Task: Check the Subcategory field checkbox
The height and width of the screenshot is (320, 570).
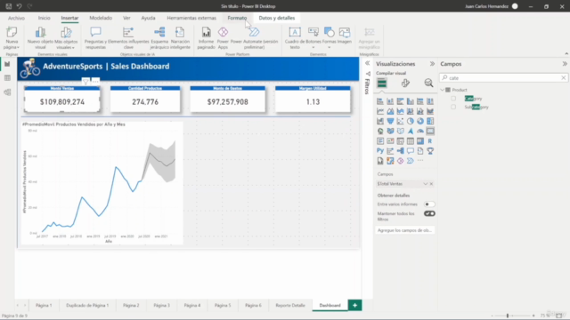Action: click(x=453, y=107)
